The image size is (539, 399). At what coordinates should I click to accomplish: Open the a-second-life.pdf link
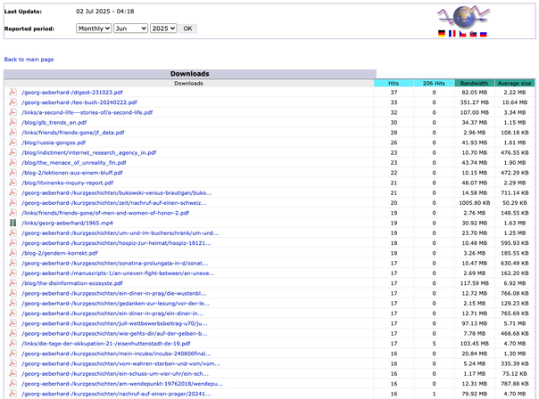(x=87, y=112)
